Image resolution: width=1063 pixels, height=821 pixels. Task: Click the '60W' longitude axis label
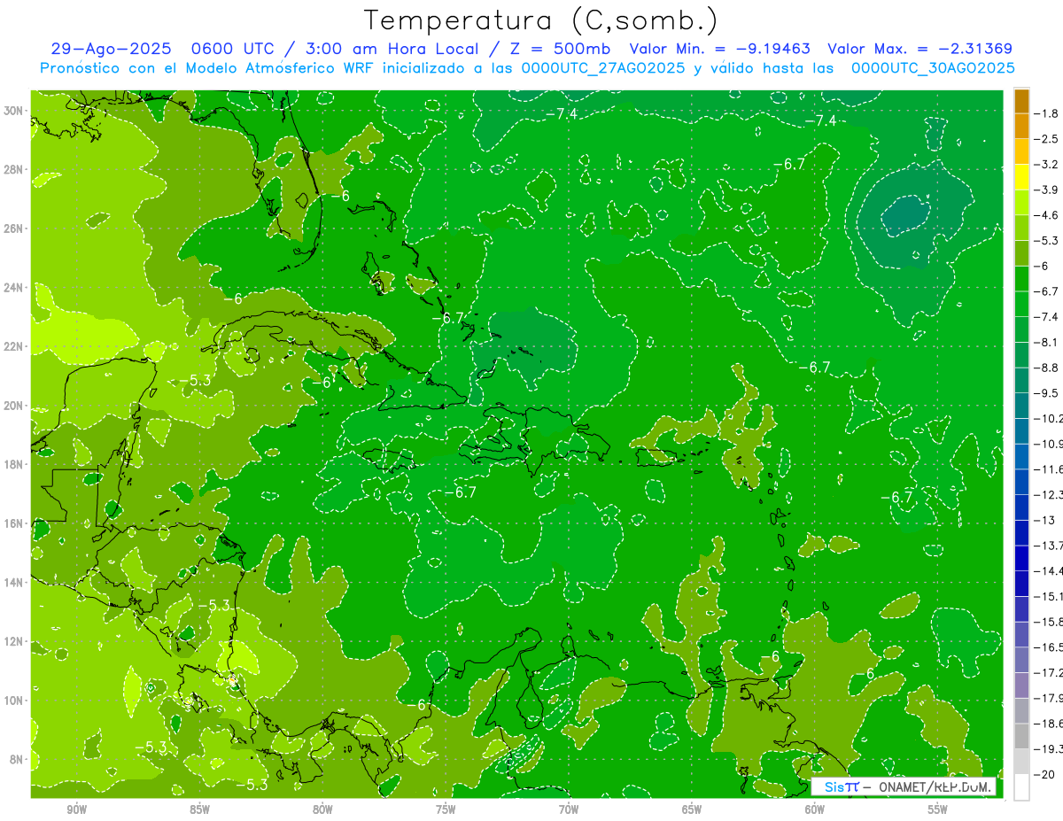coord(814,809)
